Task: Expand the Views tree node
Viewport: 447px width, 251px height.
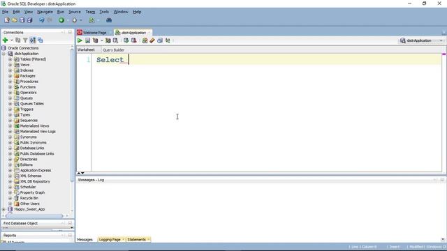Action: (x=10, y=65)
